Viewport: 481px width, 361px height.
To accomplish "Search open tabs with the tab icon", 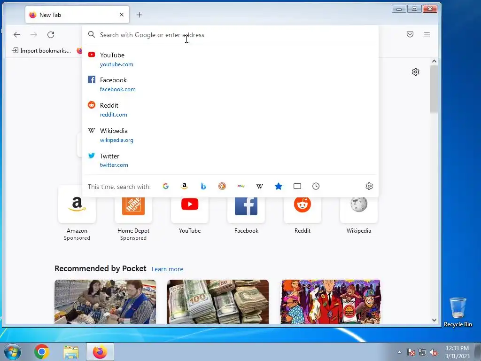I will pyautogui.click(x=297, y=186).
